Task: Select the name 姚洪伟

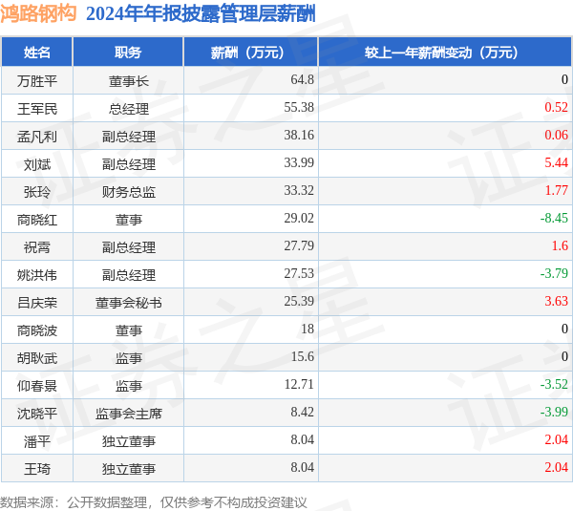Action: (x=37, y=275)
